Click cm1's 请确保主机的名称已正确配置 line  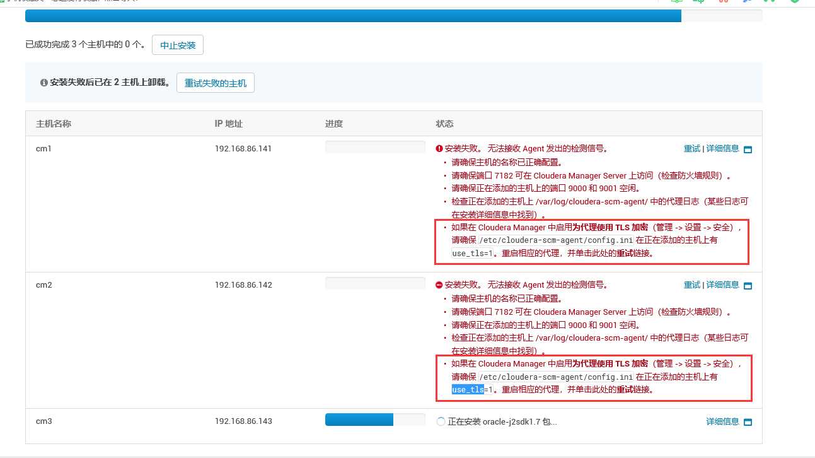(x=507, y=162)
